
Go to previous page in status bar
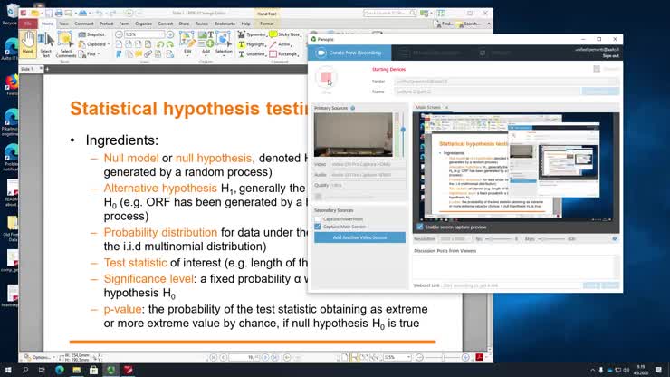click(x=223, y=357)
